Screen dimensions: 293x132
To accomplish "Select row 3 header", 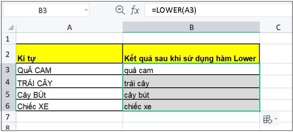I will click(8, 69).
